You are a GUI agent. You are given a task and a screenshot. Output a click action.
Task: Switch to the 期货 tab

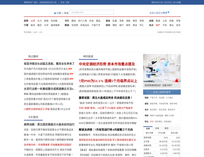(167, 128)
